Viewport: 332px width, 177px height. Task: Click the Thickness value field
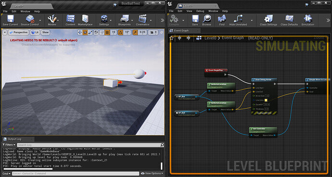click(267, 109)
